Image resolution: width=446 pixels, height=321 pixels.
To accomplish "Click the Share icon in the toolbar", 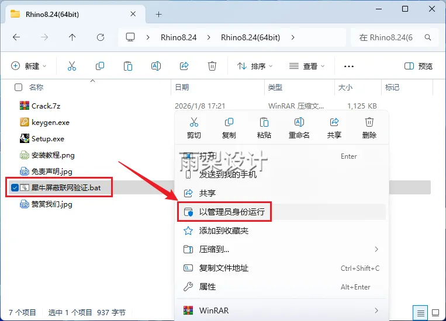I will click(184, 66).
